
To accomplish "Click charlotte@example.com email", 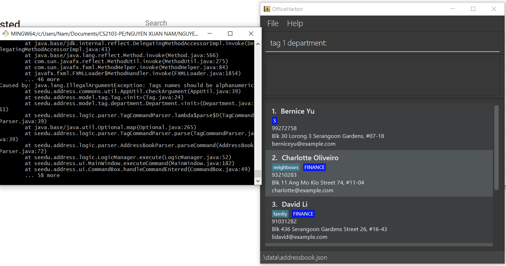I will [302, 190].
